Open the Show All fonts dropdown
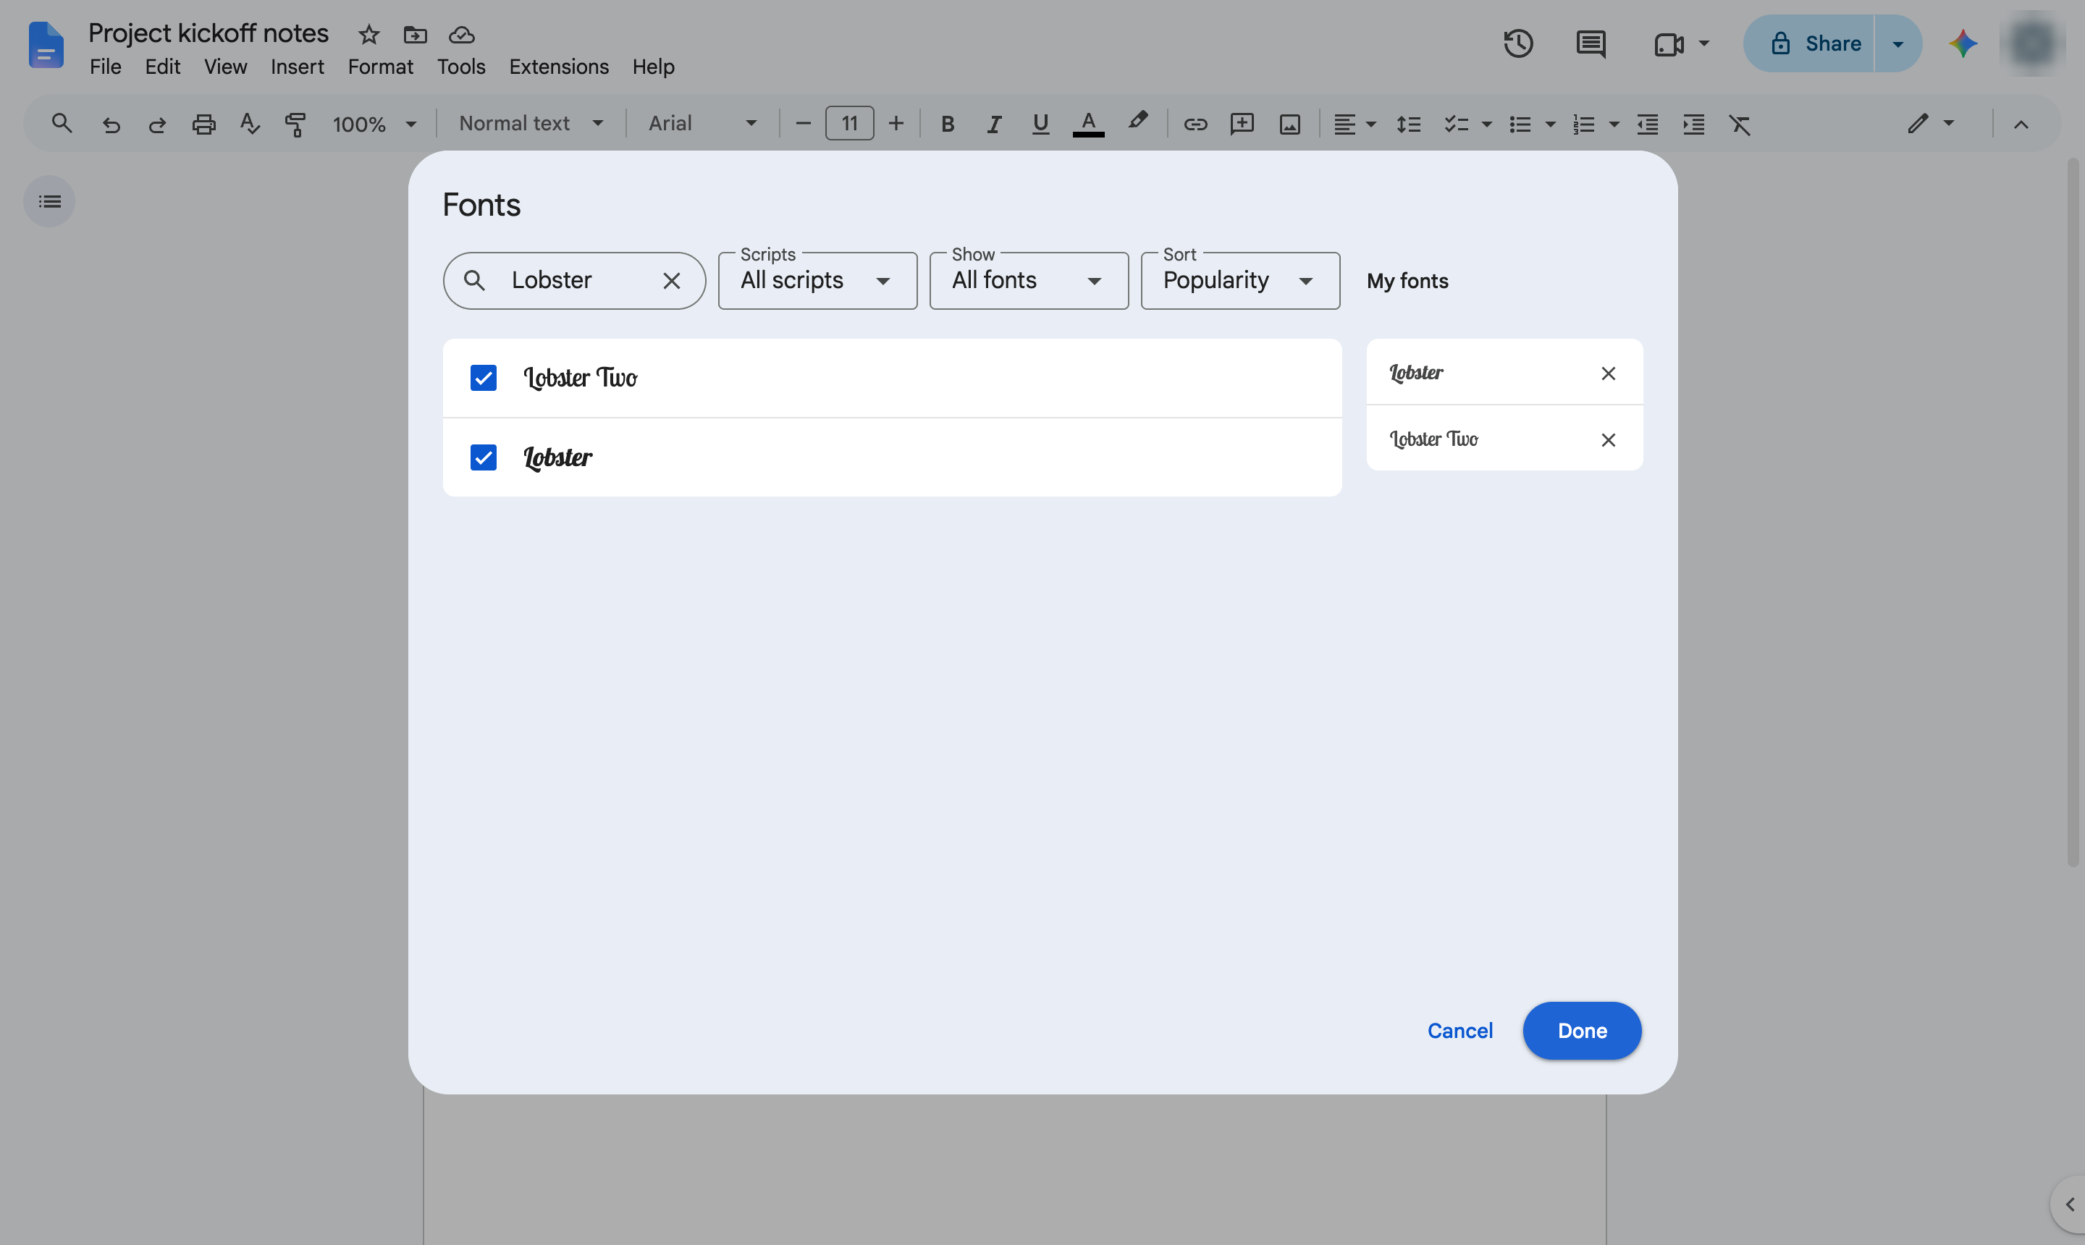 [1029, 281]
